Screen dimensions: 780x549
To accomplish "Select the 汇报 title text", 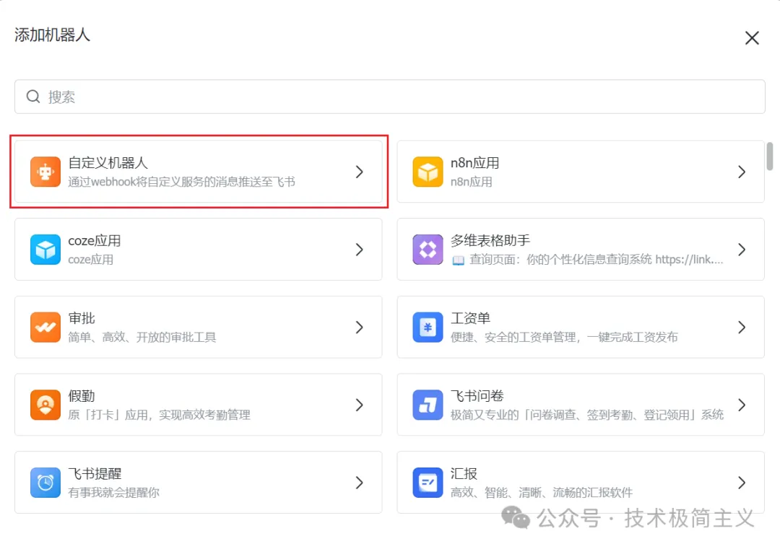I will click(464, 473).
